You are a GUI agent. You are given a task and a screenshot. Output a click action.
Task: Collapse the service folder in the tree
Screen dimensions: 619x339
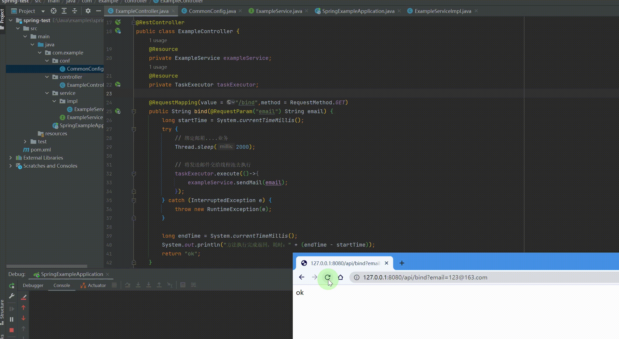[x=47, y=93]
